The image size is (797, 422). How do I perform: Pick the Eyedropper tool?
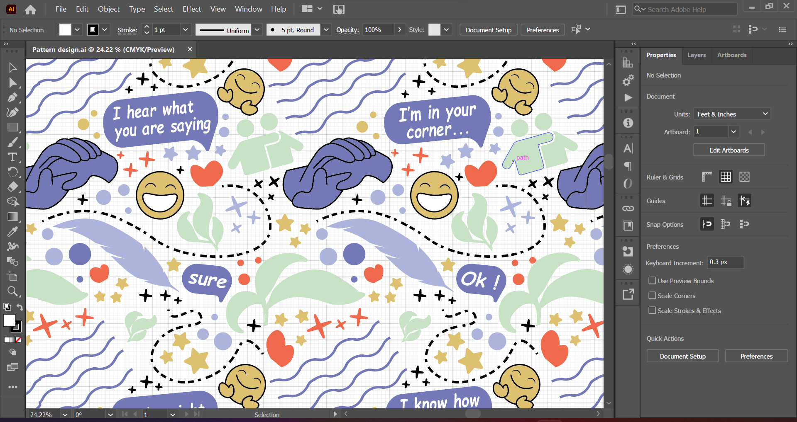13,231
